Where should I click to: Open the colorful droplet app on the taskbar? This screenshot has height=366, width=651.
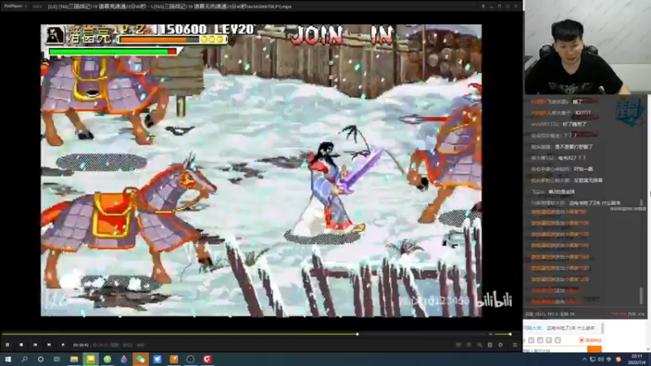coord(124,359)
